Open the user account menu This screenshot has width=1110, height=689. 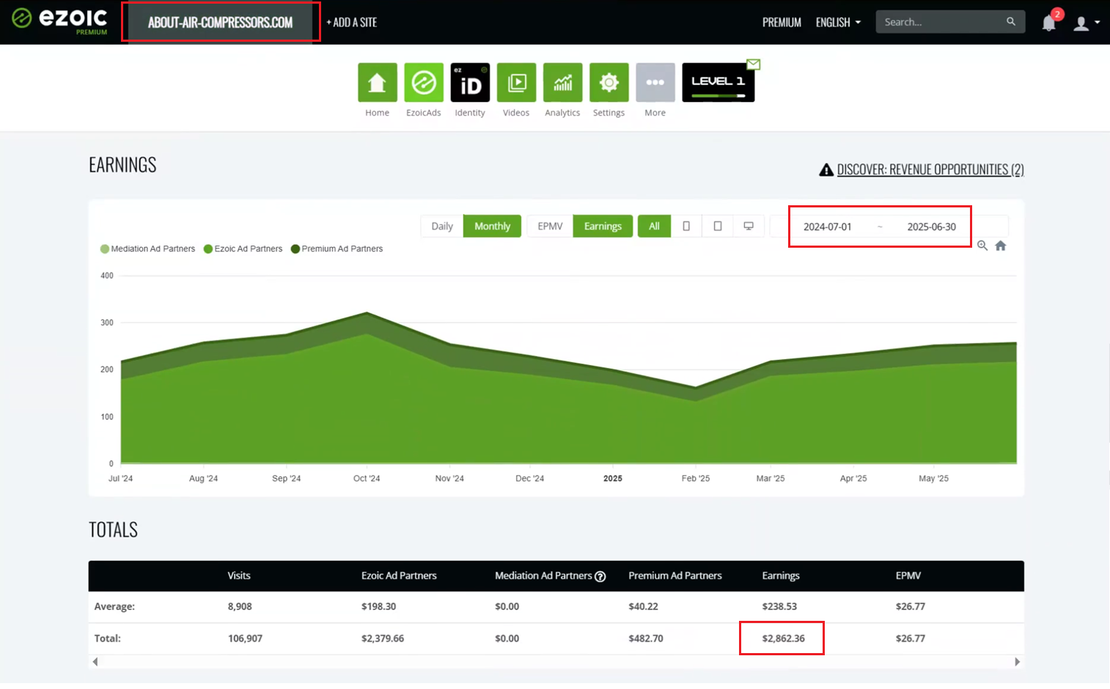[x=1086, y=23]
